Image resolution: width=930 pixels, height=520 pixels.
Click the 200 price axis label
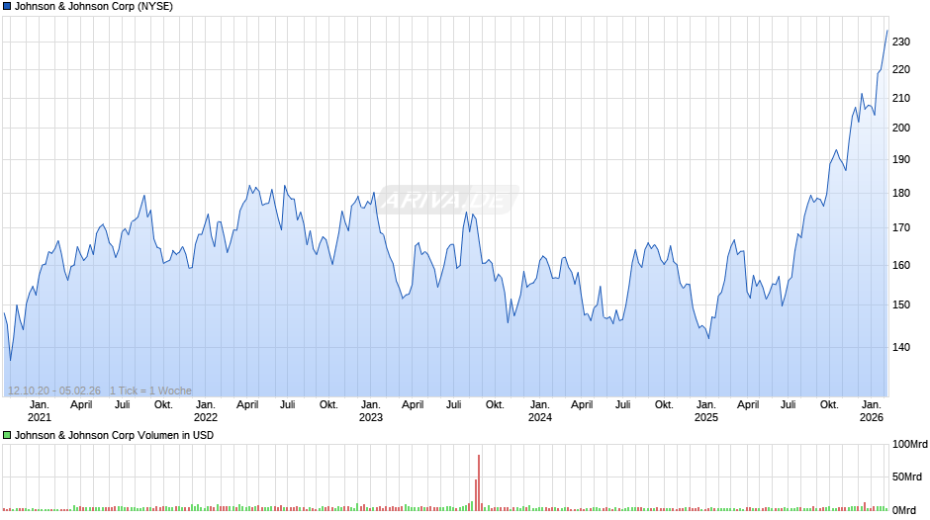click(901, 129)
